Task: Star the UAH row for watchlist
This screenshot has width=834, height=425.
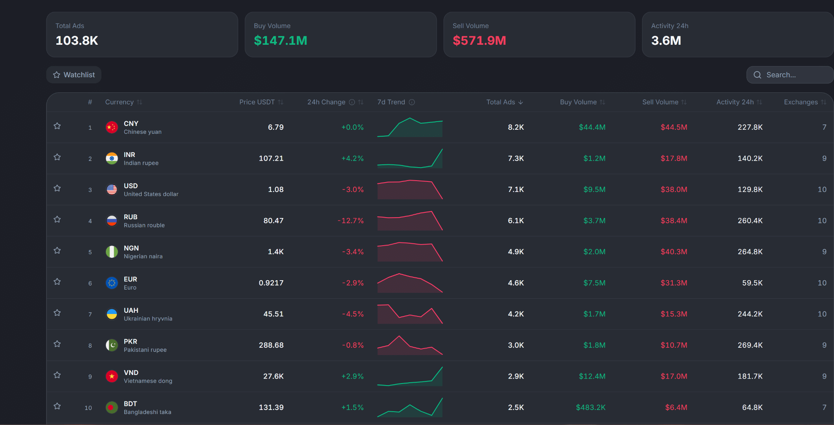Action: (x=57, y=313)
